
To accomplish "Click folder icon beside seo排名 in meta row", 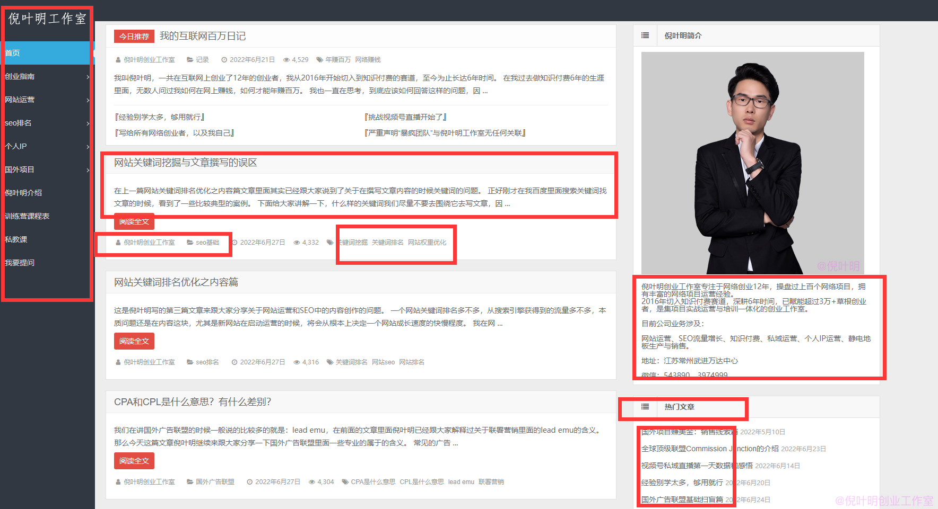I will pyautogui.click(x=190, y=362).
